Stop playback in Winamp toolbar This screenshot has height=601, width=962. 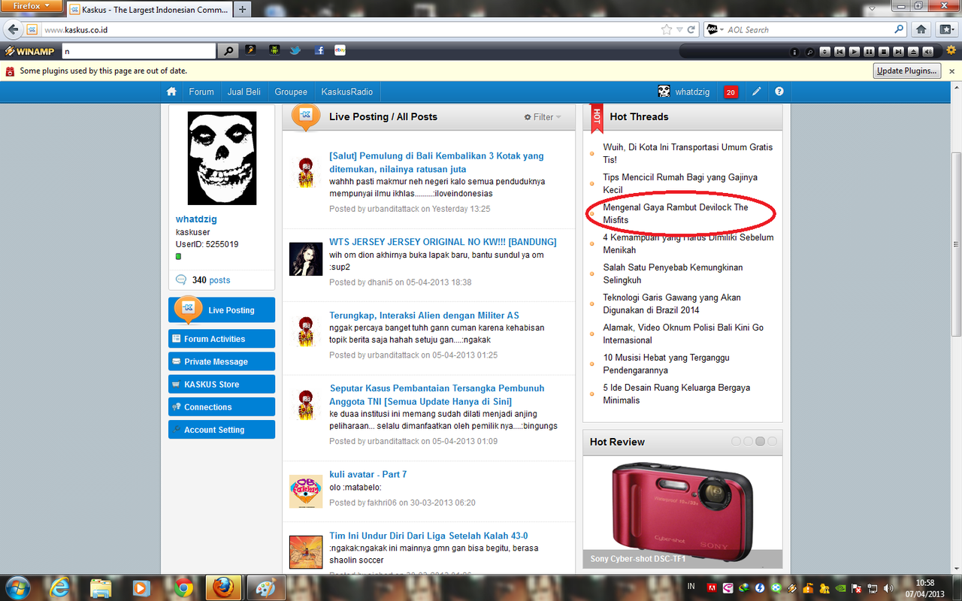[x=884, y=52]
